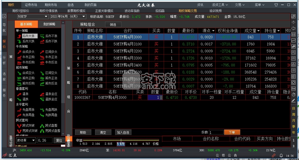Click the notification bell icon

pyautogui.click(x=281, y=155)
